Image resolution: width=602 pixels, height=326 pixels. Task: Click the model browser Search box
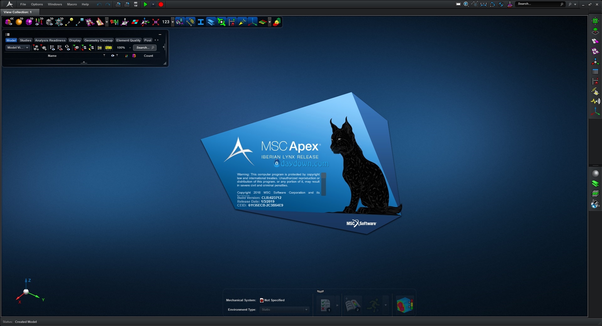click(x=145, y=48)
